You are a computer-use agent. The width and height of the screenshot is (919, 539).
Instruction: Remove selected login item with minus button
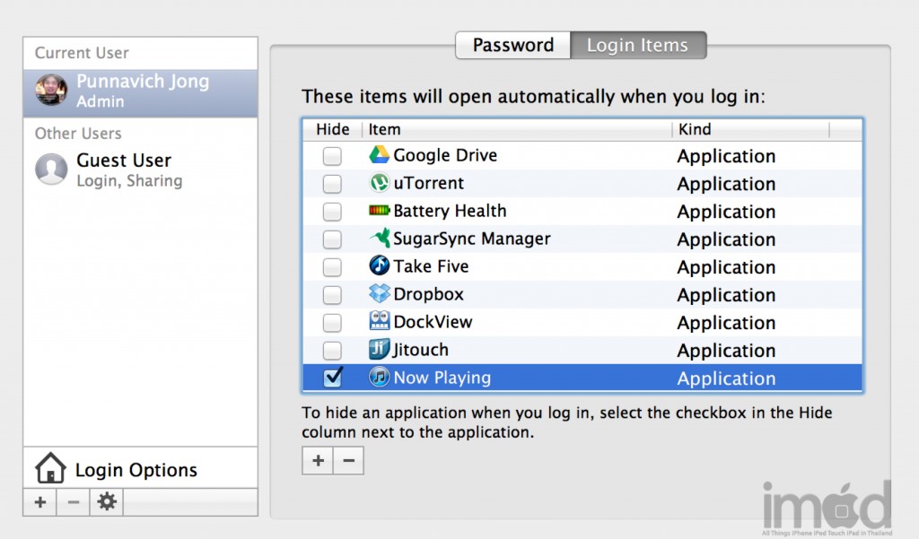pos(348,461)
